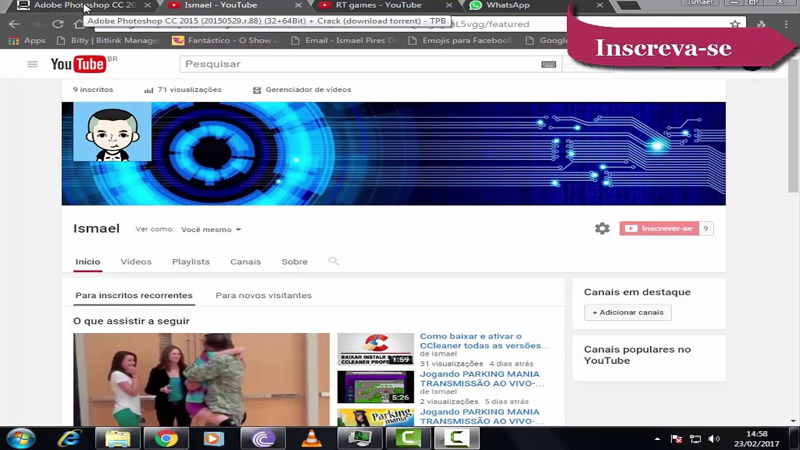Show hidden tray icons arrow
Screen dimensions: 800x450
[x=657, y=439]
